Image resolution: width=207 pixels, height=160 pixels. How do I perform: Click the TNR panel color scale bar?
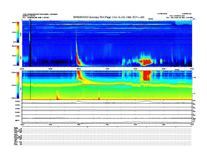coord(18,85)
